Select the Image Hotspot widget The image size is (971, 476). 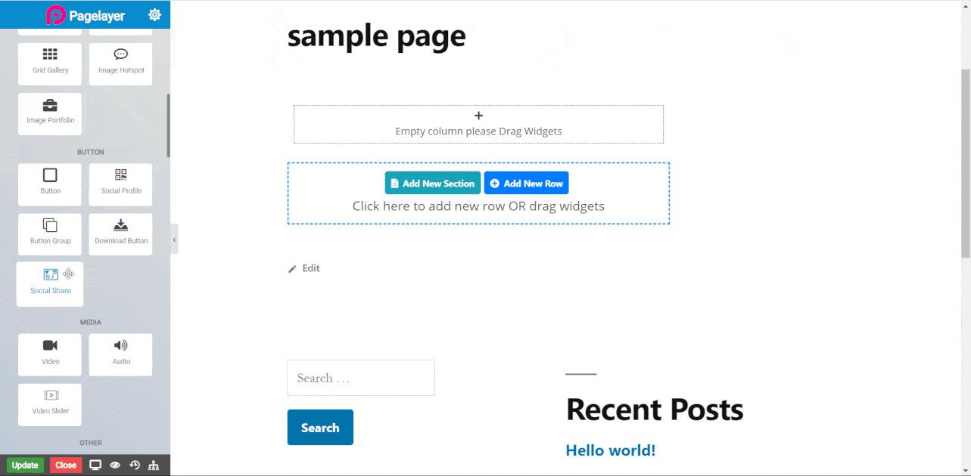pyautogui.click(x=121, y=62)
